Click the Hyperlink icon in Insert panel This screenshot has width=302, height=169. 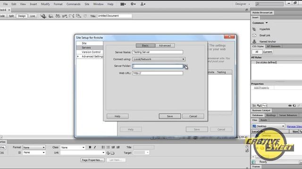pyautogui.click(x=254, y=29)
